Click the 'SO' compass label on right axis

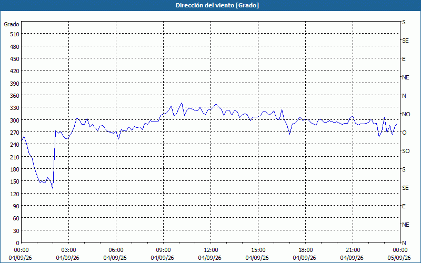click(406, 151)
